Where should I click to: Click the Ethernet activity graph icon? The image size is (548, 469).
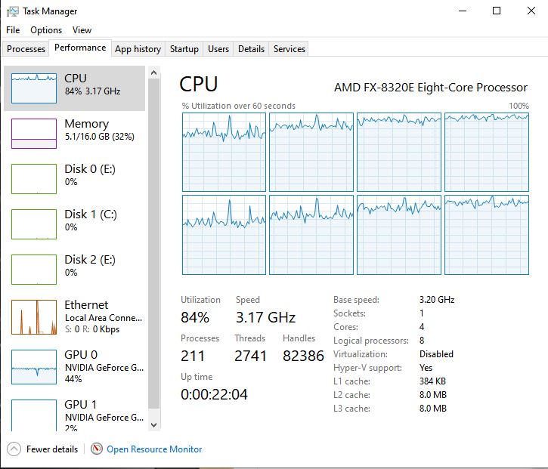pos(34,316)
